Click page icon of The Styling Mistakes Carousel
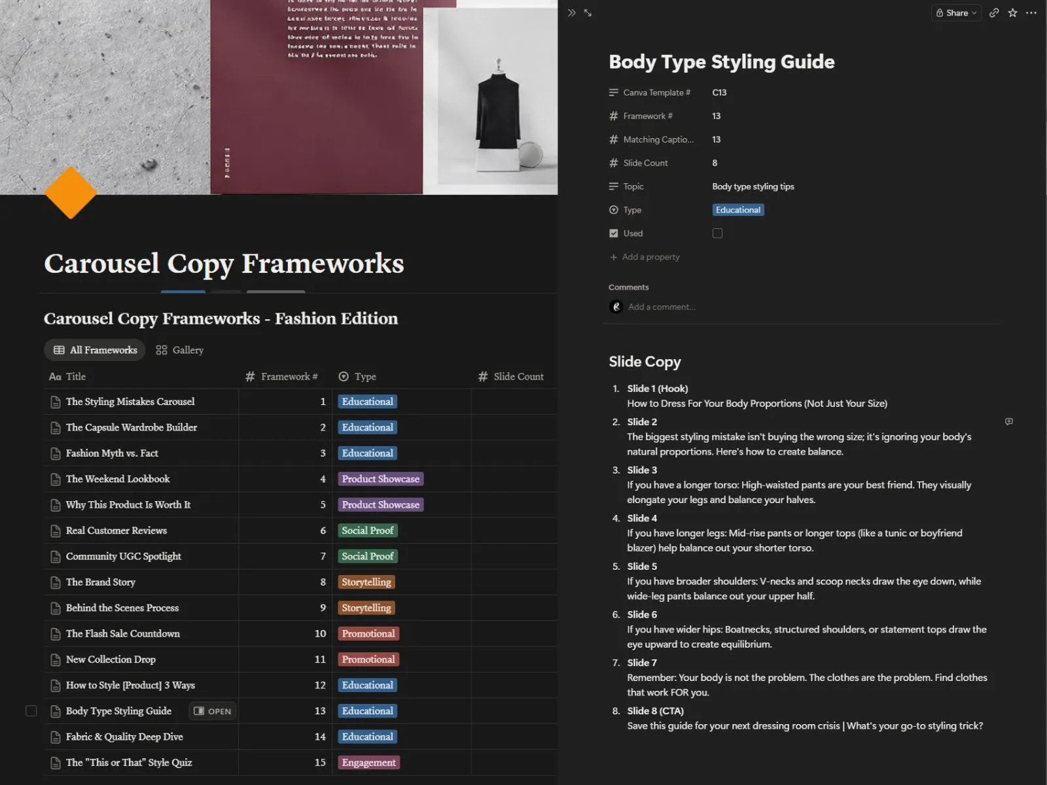1047x785 pixels. [56, 402]
